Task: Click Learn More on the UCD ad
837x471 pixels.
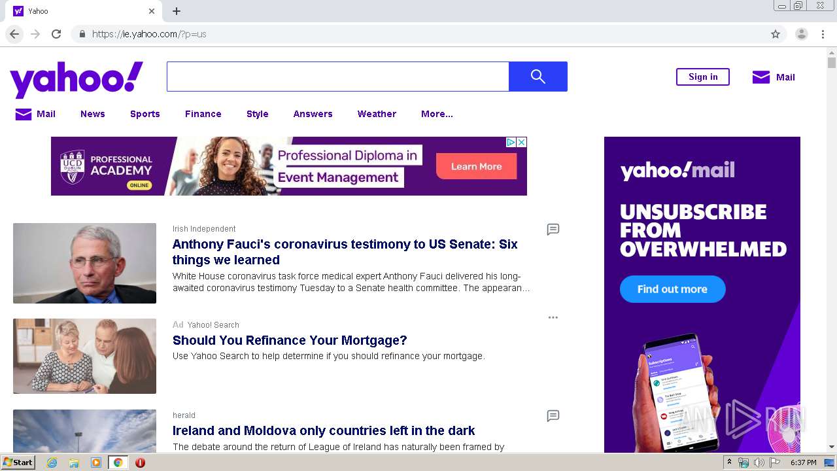Action: pos(477,166)
